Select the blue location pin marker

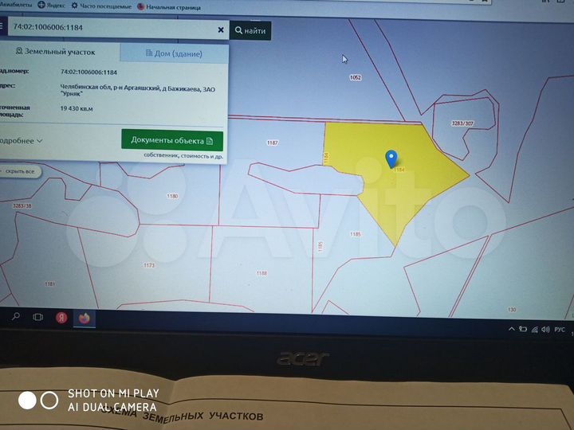[x=391, y=158]
